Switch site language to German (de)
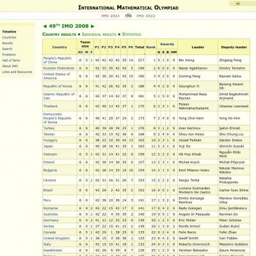Image resolution: width=256 pixels, height=256 pixels. coord(232,3)
